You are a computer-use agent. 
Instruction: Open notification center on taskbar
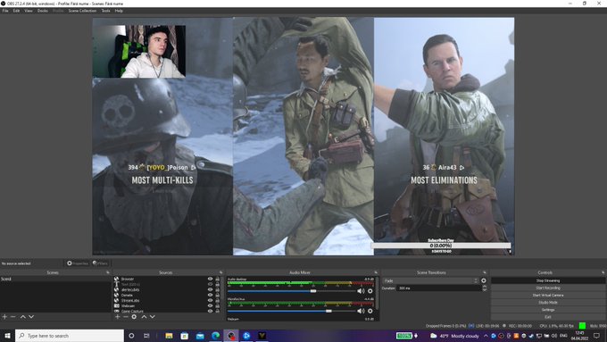click(596, 336)
